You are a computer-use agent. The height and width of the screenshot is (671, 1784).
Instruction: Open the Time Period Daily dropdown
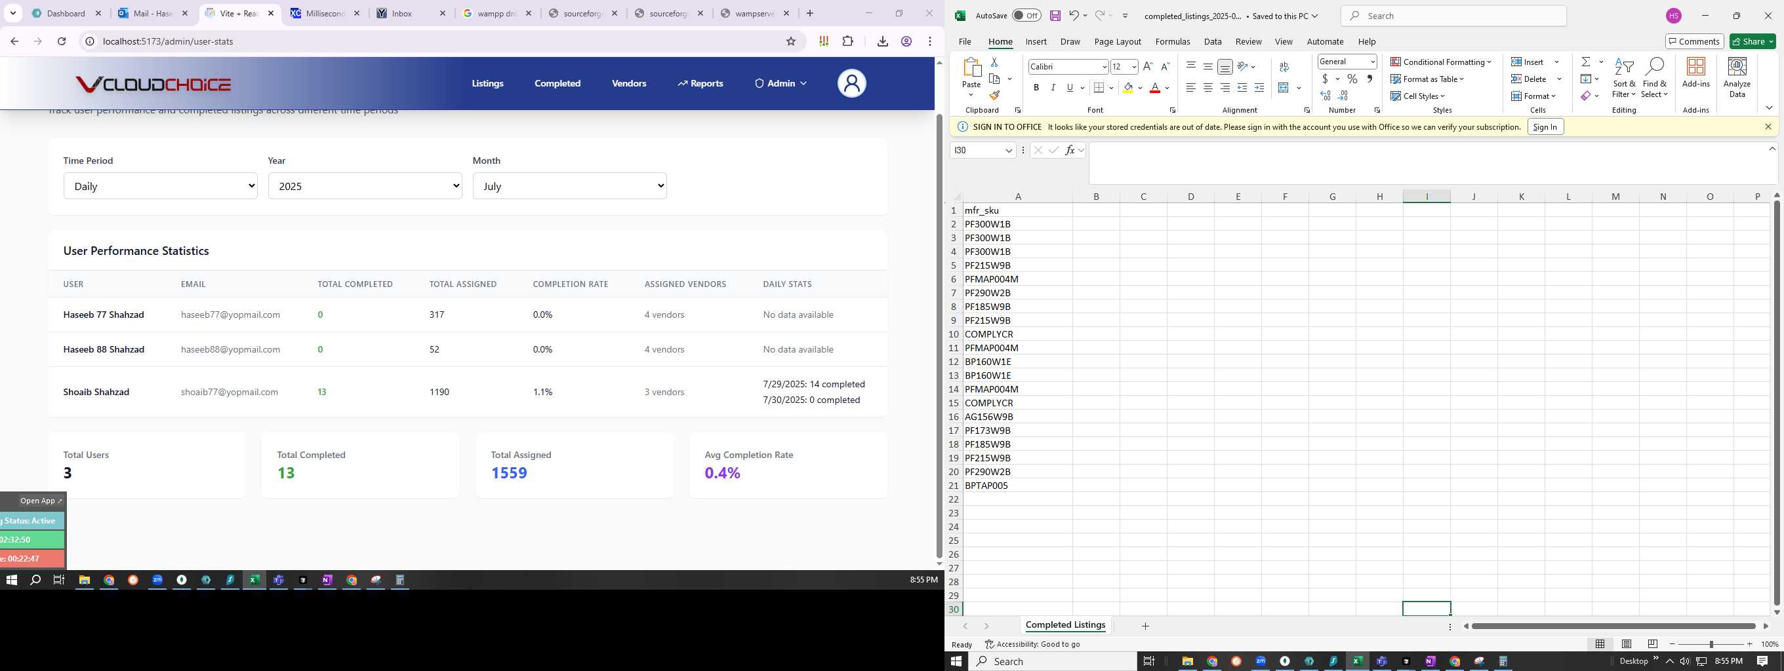tap(160, 185)
